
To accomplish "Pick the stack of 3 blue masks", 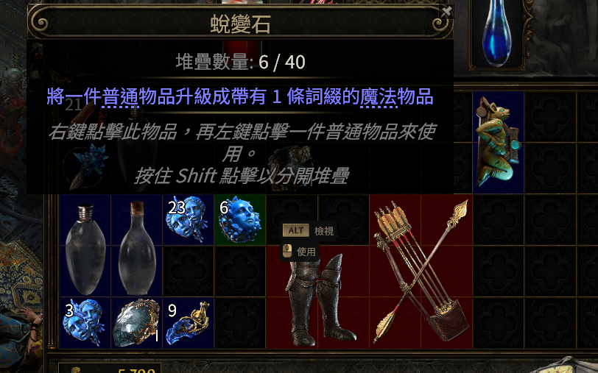I will click(x=85, y=323).
